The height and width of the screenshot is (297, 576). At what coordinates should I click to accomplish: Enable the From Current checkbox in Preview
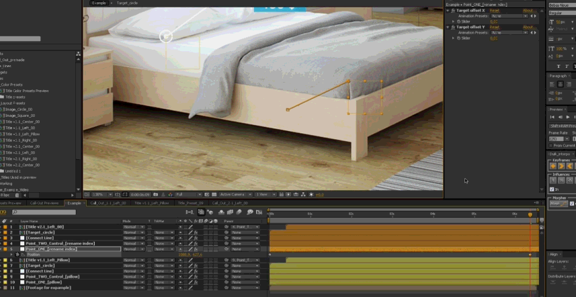click(551, 146)
